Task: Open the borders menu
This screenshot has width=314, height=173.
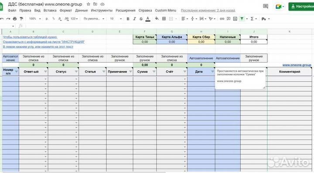Action: 164,19
